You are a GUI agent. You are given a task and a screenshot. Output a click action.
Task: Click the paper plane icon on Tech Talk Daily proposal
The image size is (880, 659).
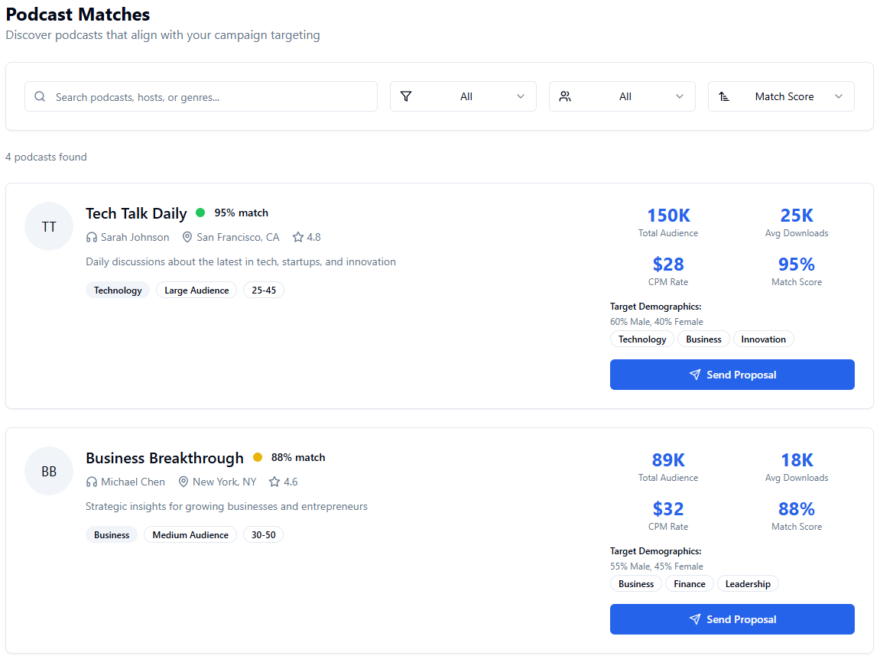(x=694, y=375)
